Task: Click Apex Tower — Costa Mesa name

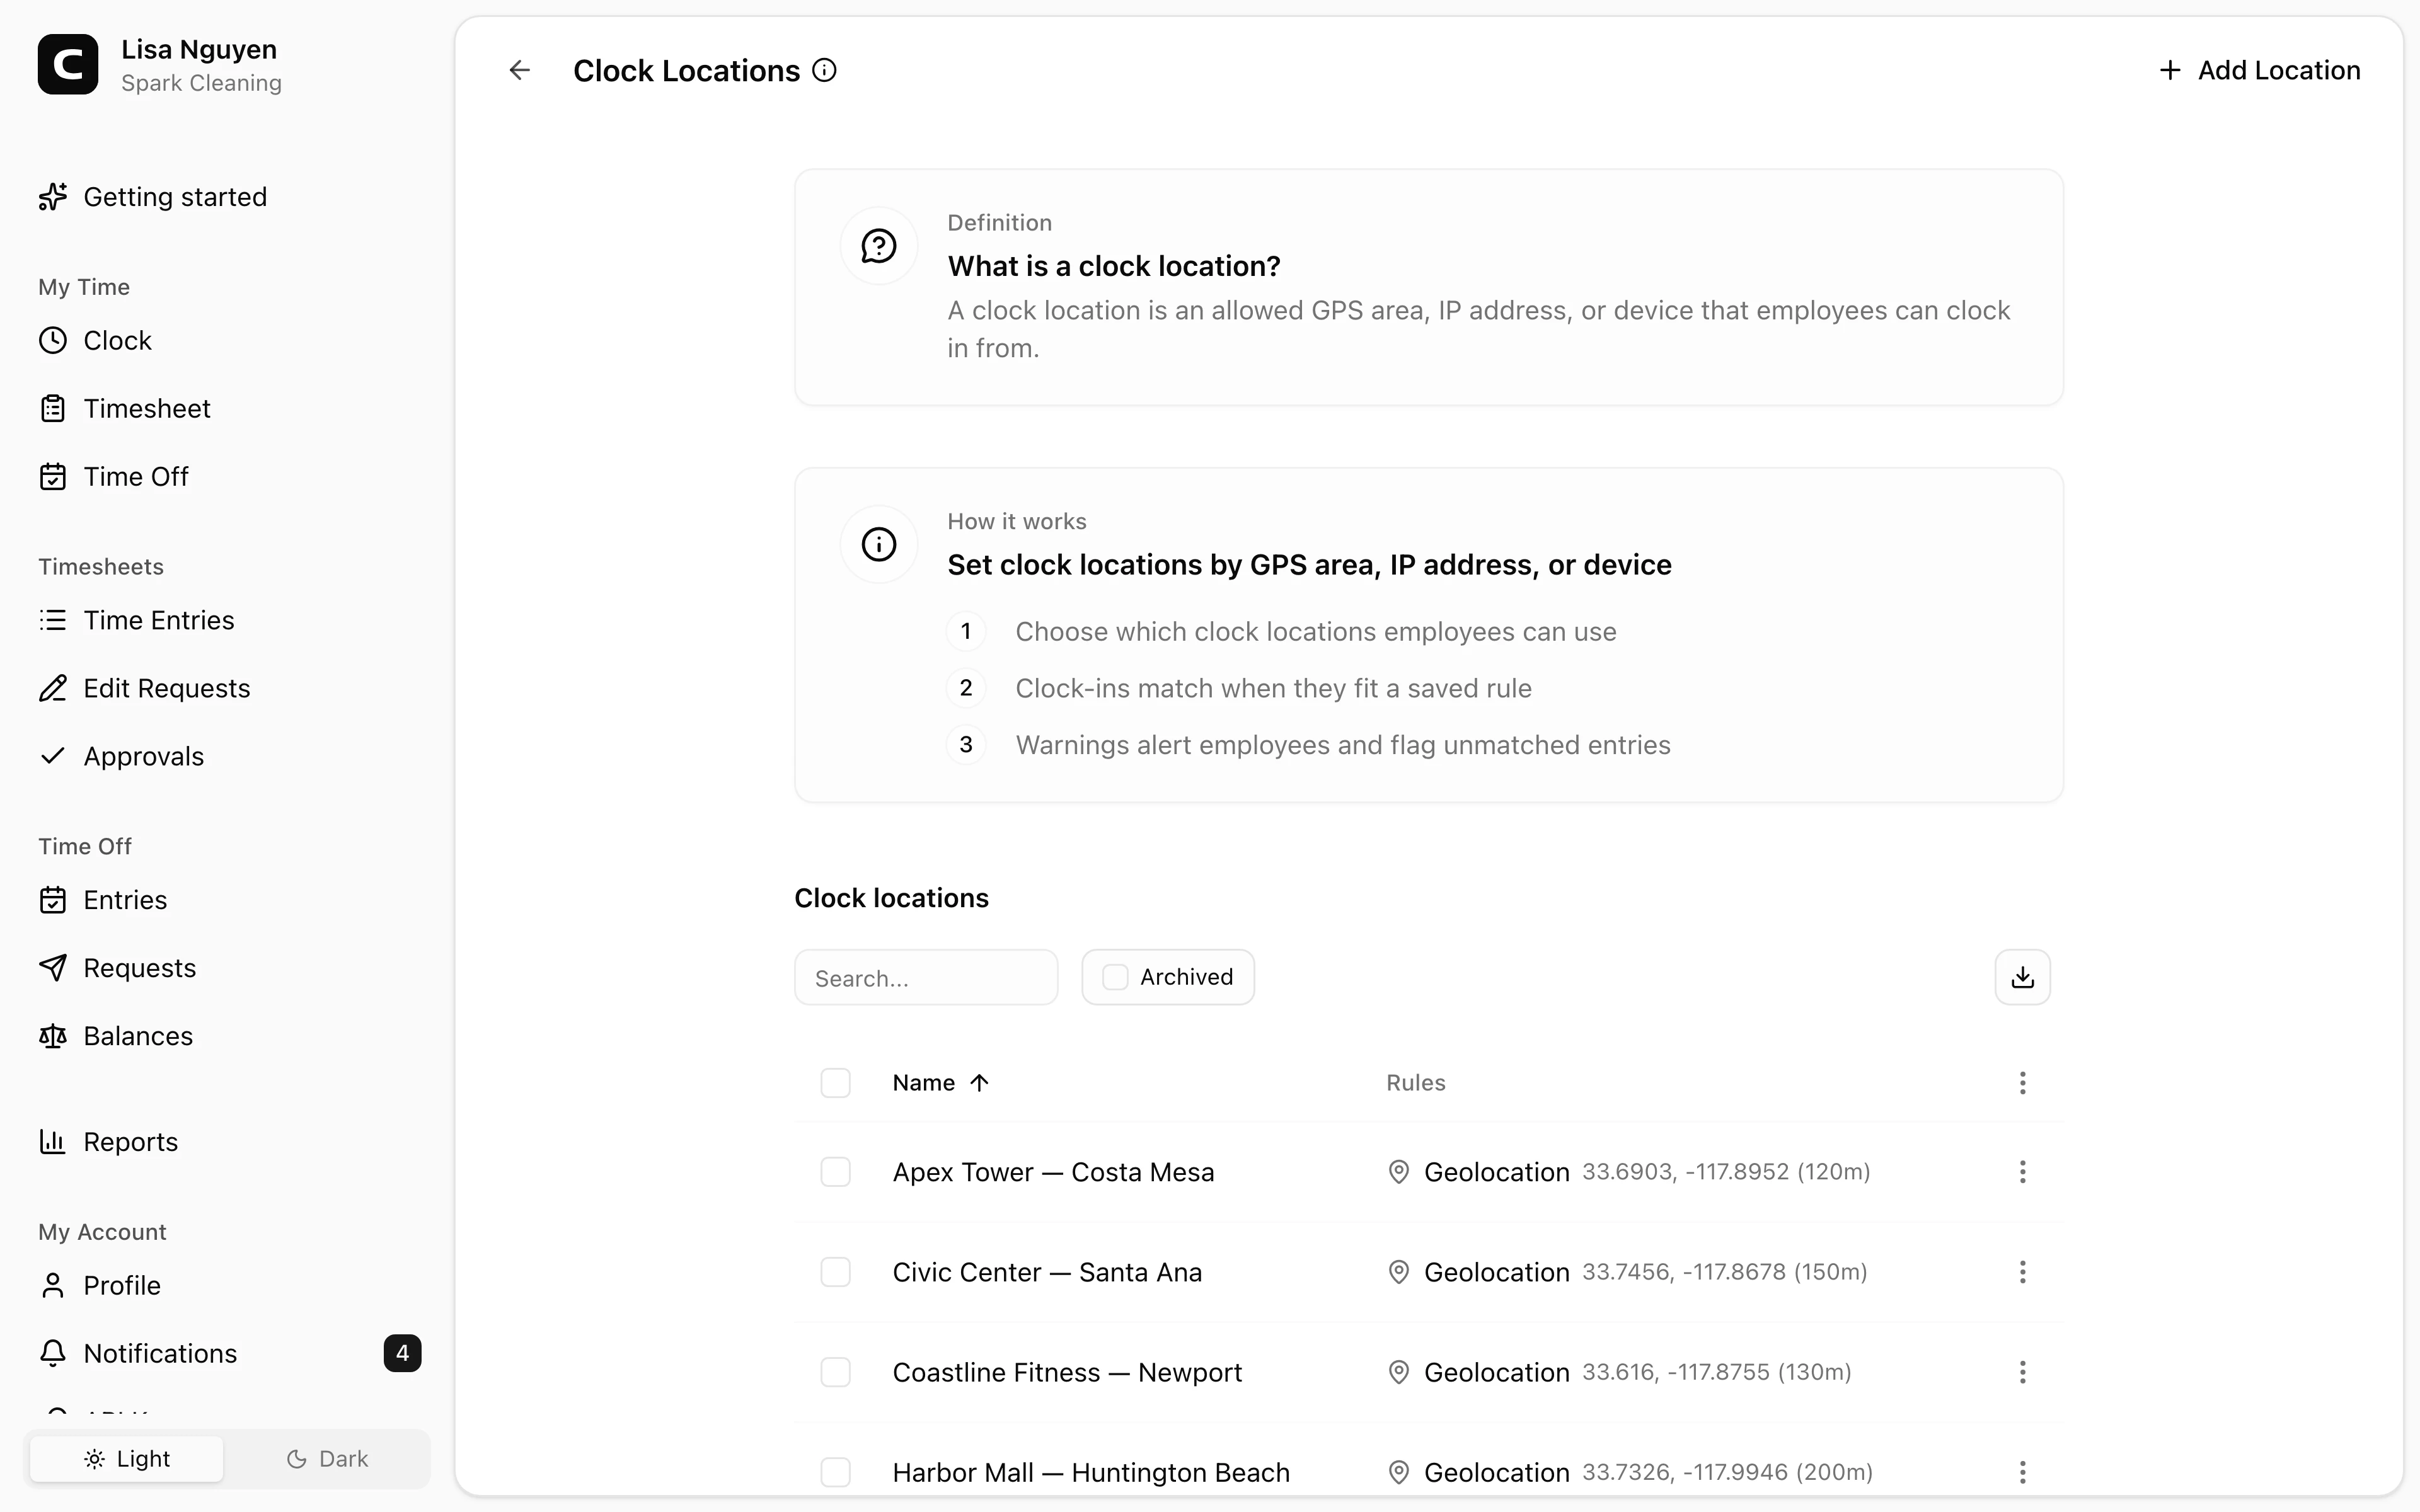Action: coord(1053,1172)
